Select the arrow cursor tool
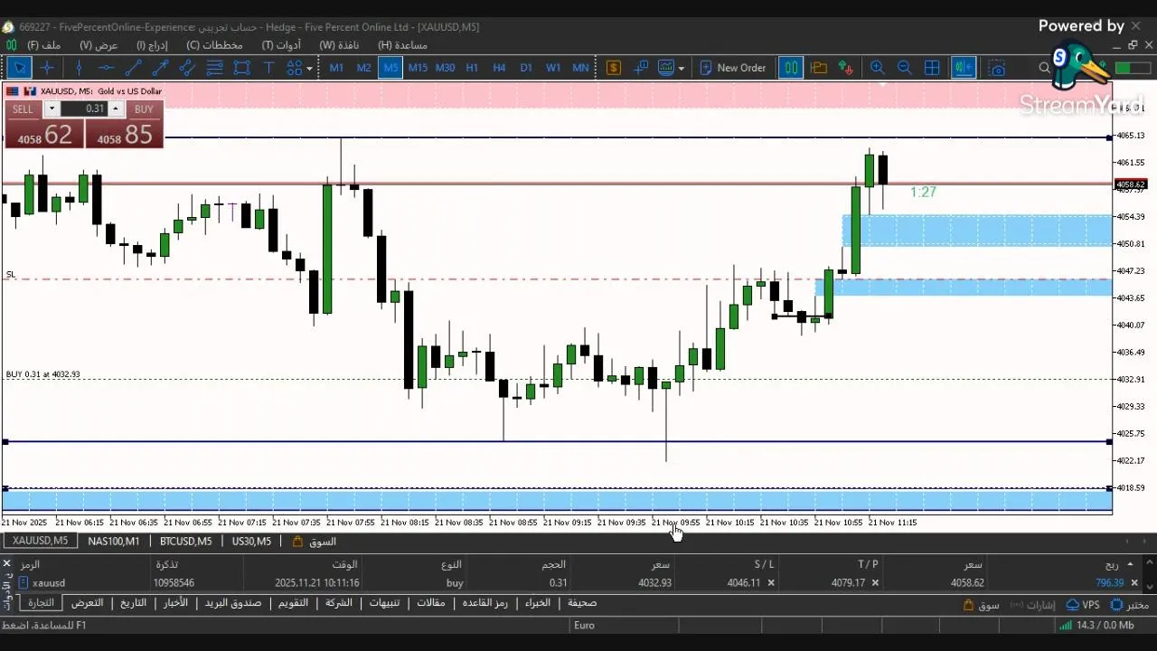This screenshot has height=651, width=1157. pos(19,68)
